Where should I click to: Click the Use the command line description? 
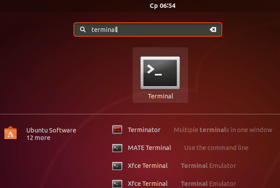click(216, 148)
